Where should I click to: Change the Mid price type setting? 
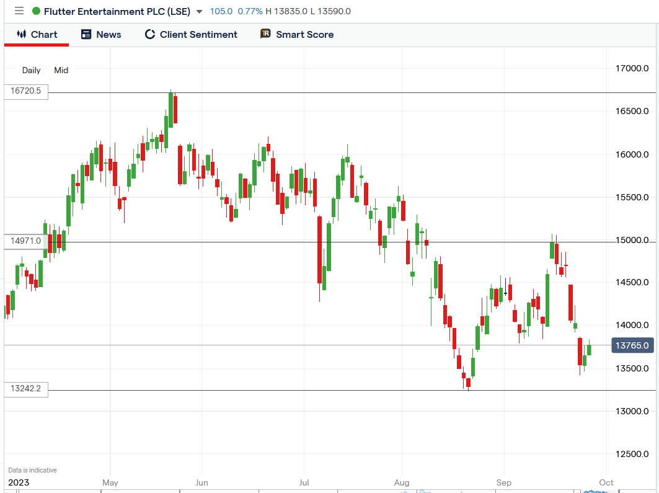pos(61,70)
